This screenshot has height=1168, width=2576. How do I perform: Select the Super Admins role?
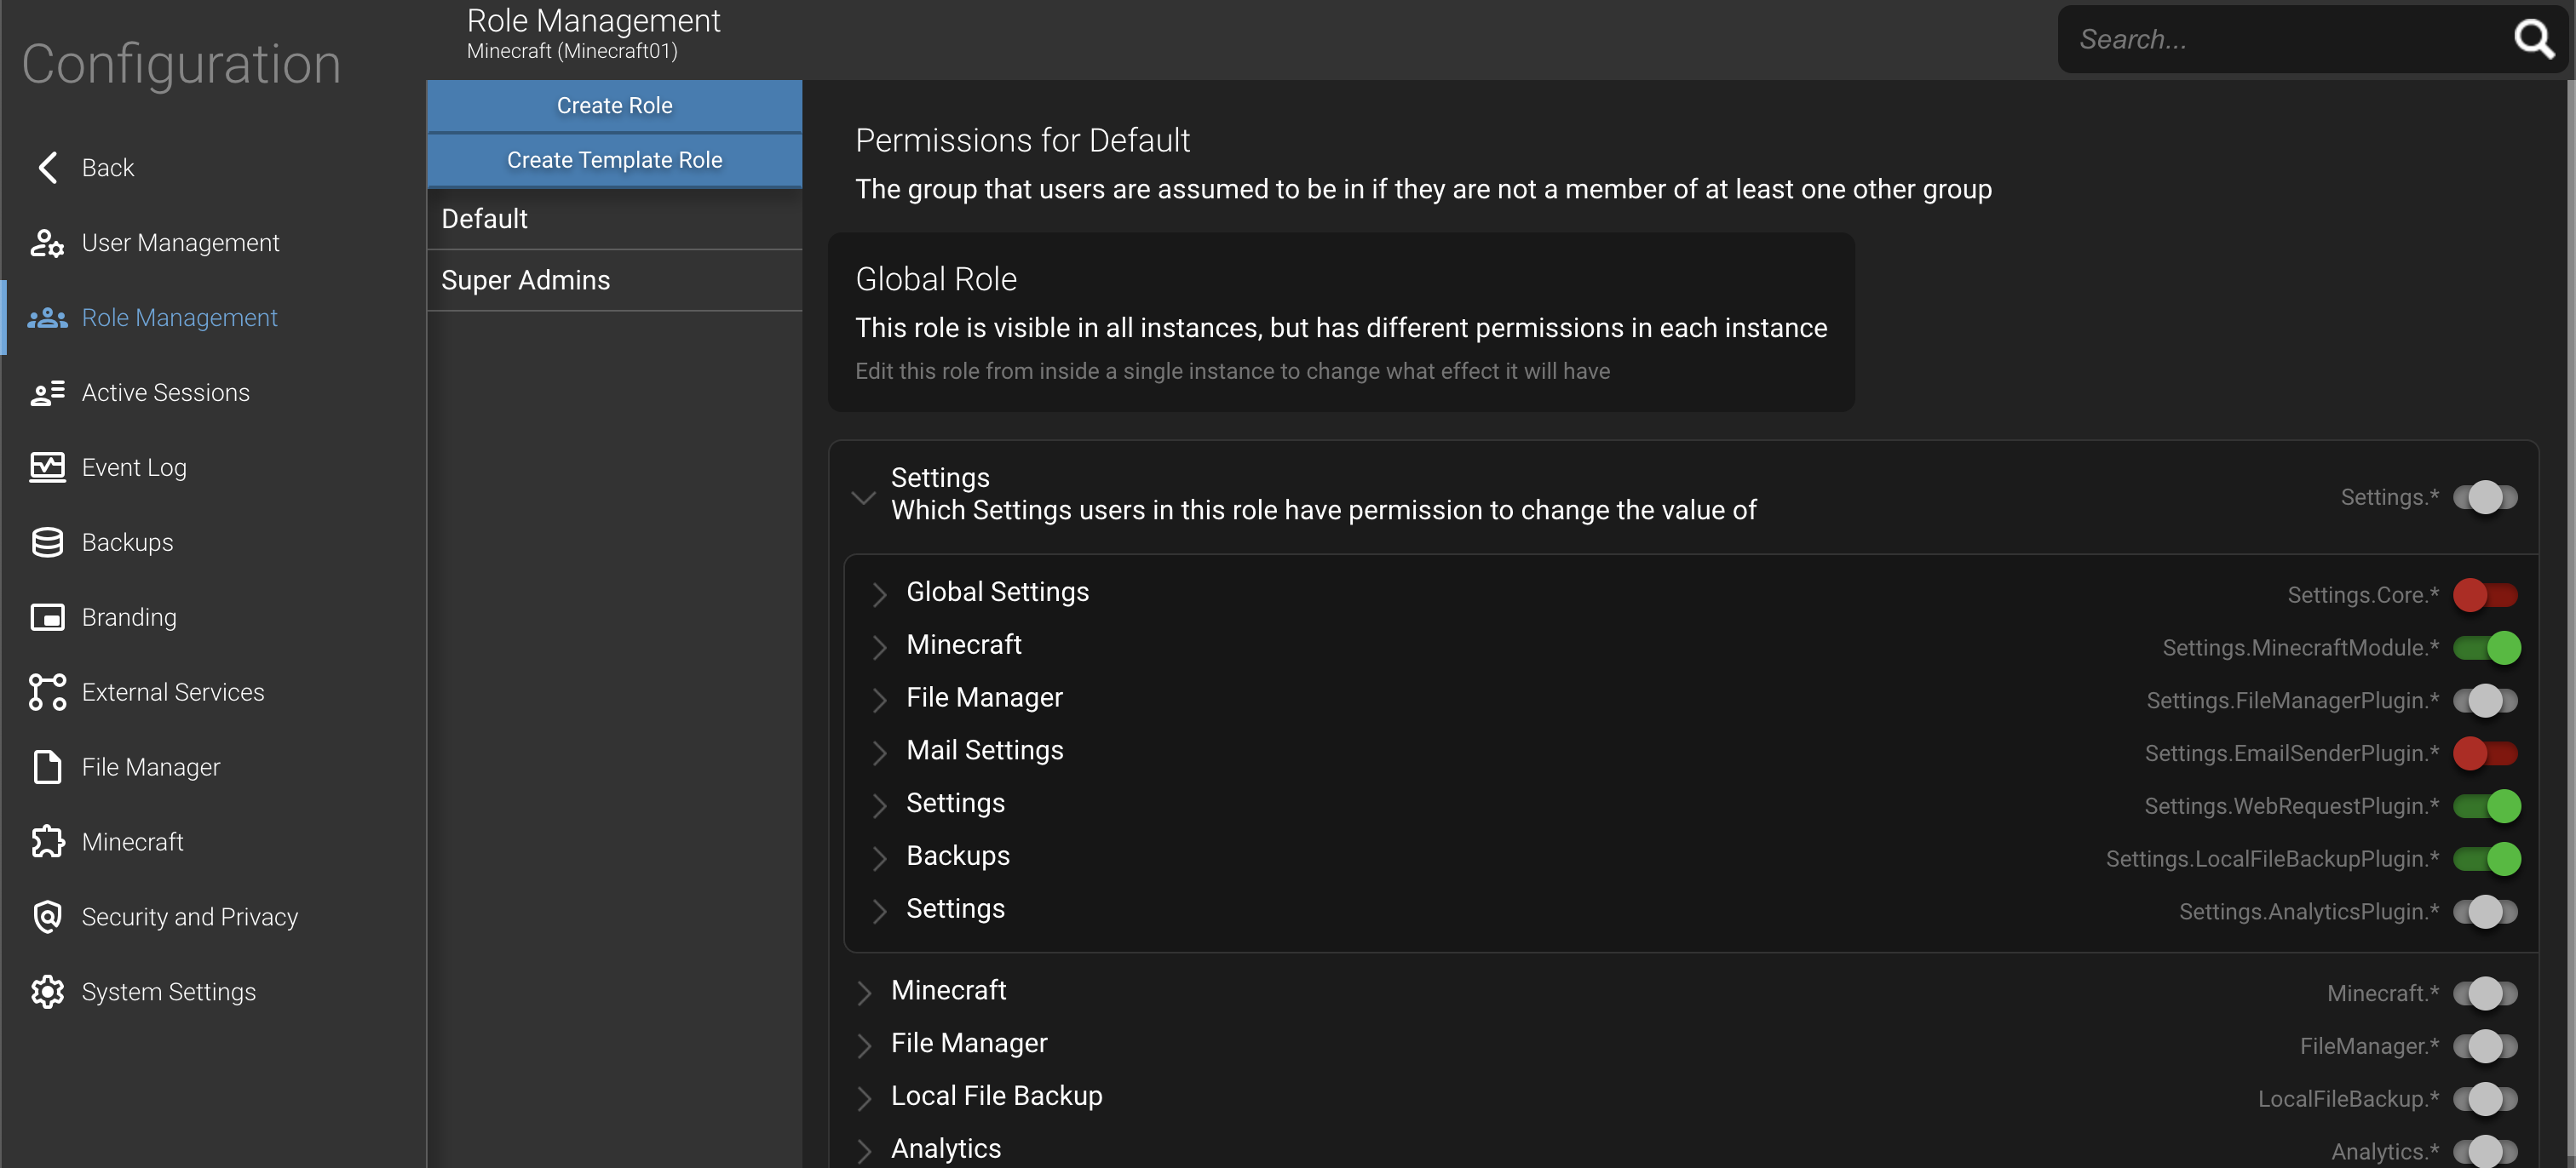[x=614, y=281]
